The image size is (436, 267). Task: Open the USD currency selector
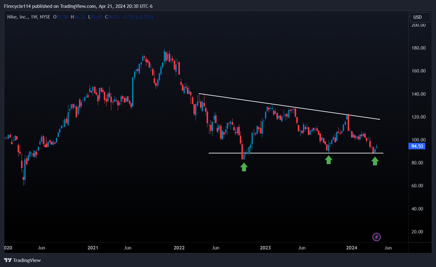pos(420,17)
